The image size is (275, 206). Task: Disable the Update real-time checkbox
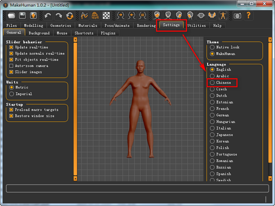pos(11,48)
